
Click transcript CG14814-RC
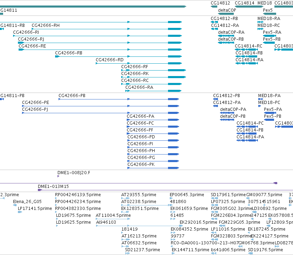click(249, 46)
